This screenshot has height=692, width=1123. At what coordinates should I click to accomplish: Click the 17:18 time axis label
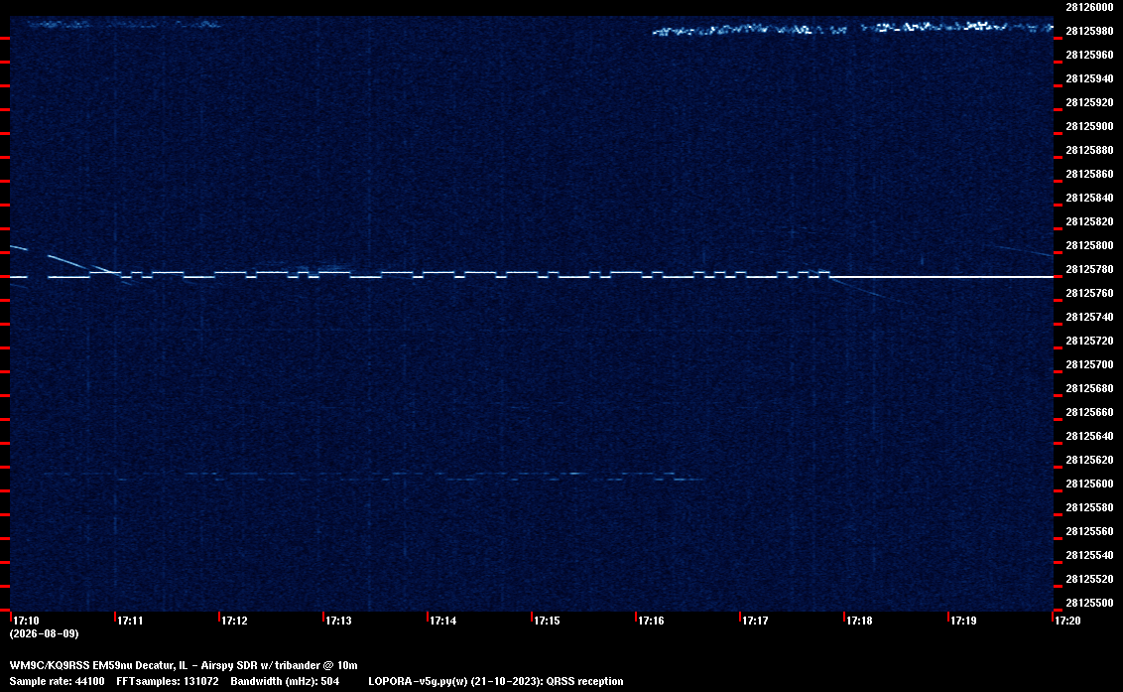tap(859, 621)
